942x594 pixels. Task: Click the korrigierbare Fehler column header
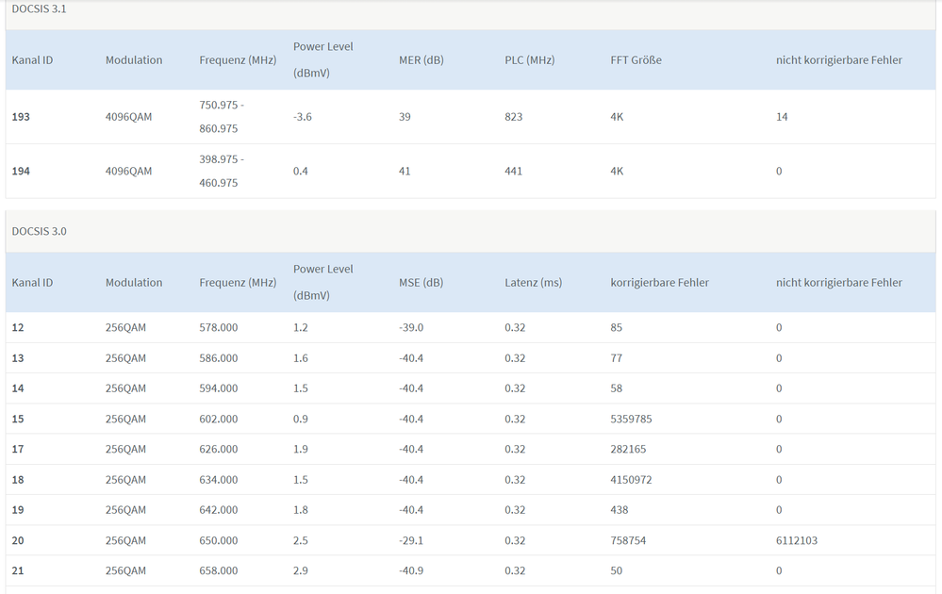coord(659,283)
